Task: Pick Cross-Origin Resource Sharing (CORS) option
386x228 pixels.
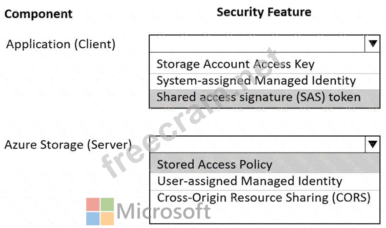Action: [265, 198]
